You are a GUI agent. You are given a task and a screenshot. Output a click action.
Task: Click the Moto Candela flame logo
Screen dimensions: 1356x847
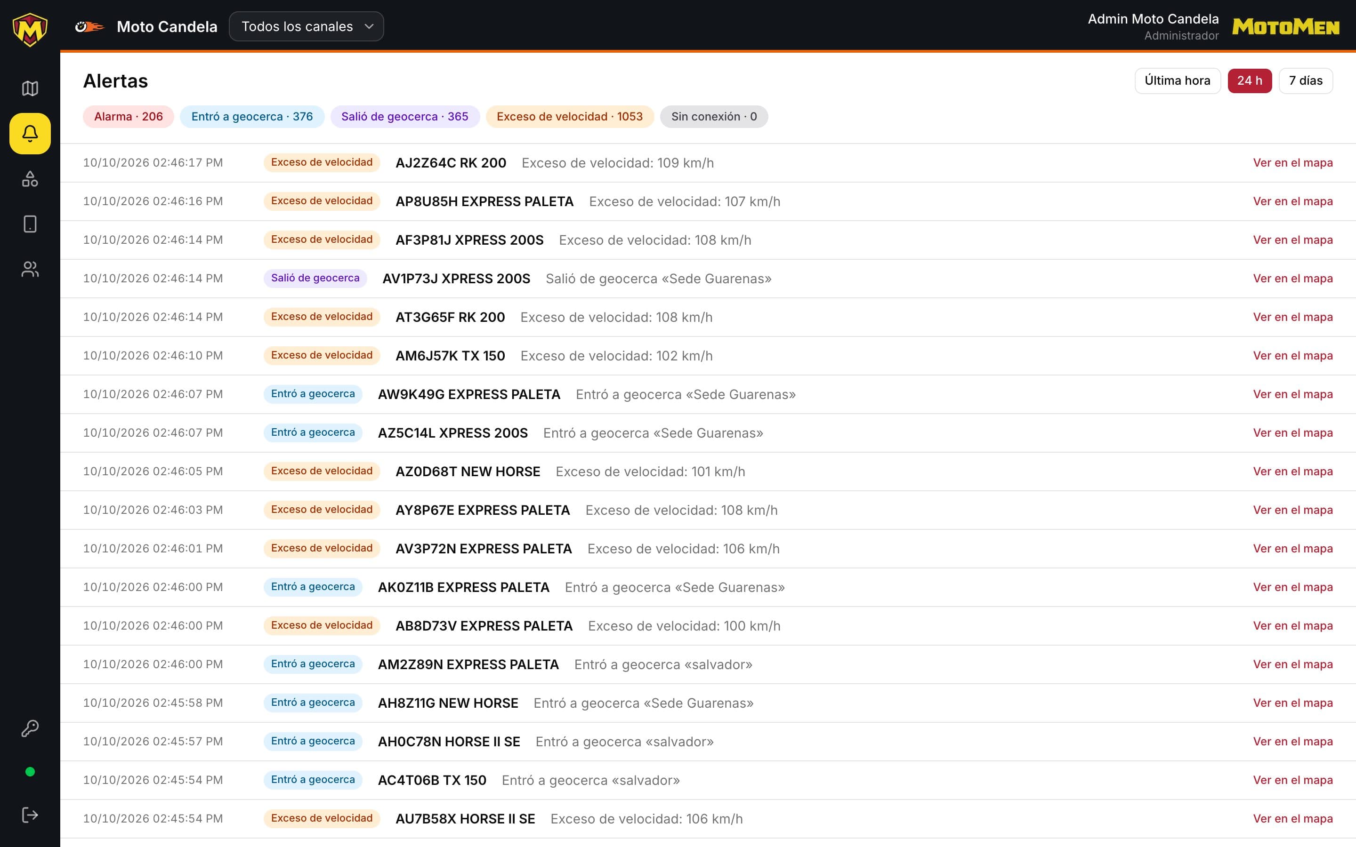click(89, 26)
